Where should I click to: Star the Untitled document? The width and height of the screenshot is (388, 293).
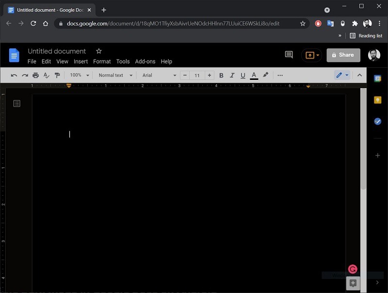(99, 51)
